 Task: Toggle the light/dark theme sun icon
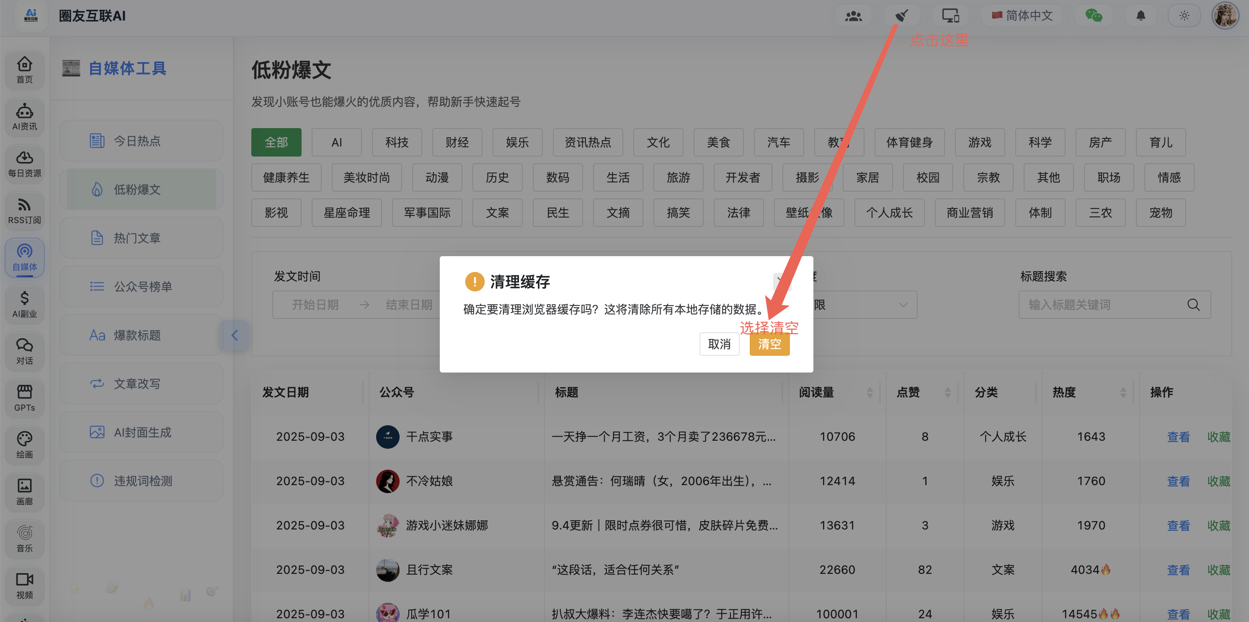tap(1184, 16)
